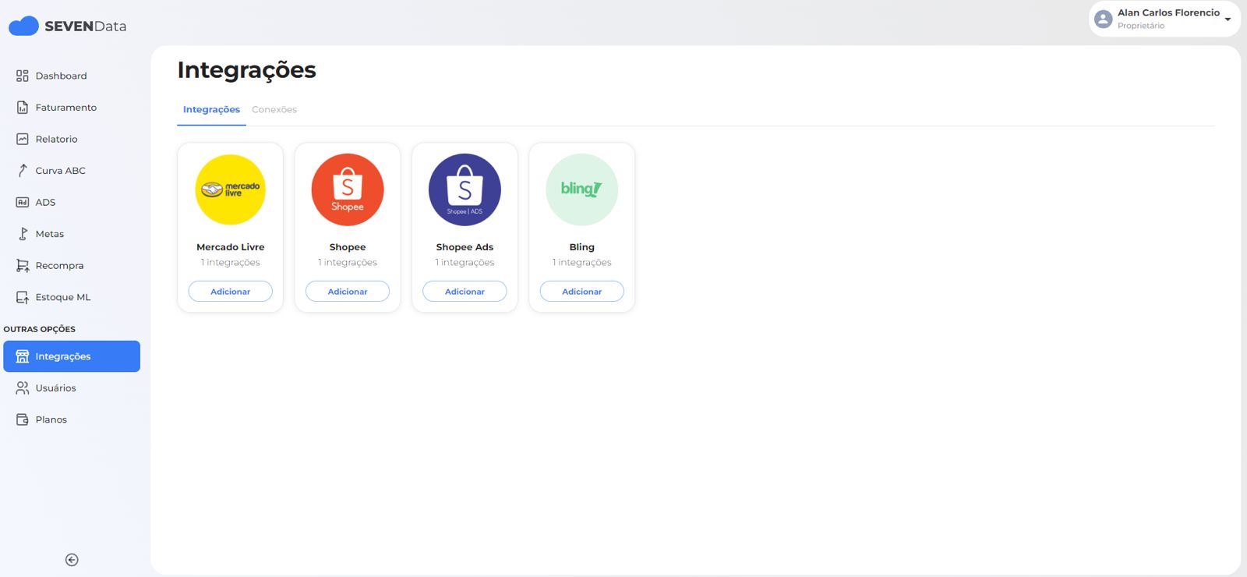Click "1 integrações" under Bling
1247x577 pixels.
(582, 263)
